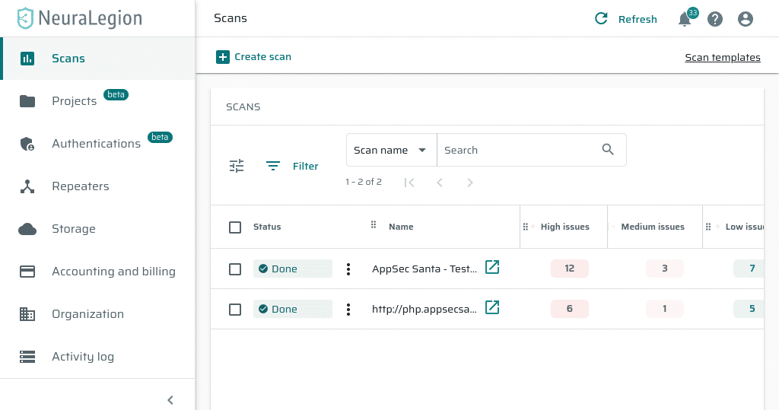Open the user account menu
The width and height of the screenshot is (779, 410).
tap(746, 19)
